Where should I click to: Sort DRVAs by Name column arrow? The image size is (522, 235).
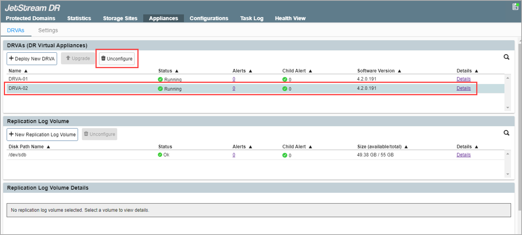[x=26, y=71]
